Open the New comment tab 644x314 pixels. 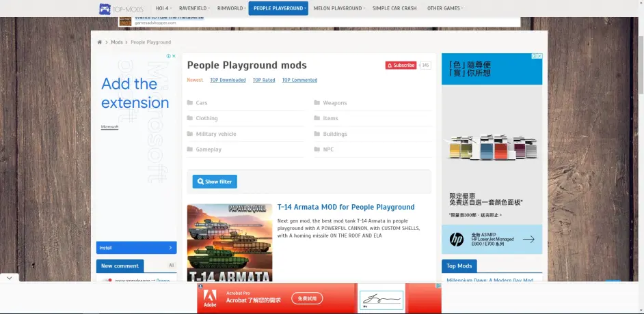pyautogui.click(x=120, y=266)
